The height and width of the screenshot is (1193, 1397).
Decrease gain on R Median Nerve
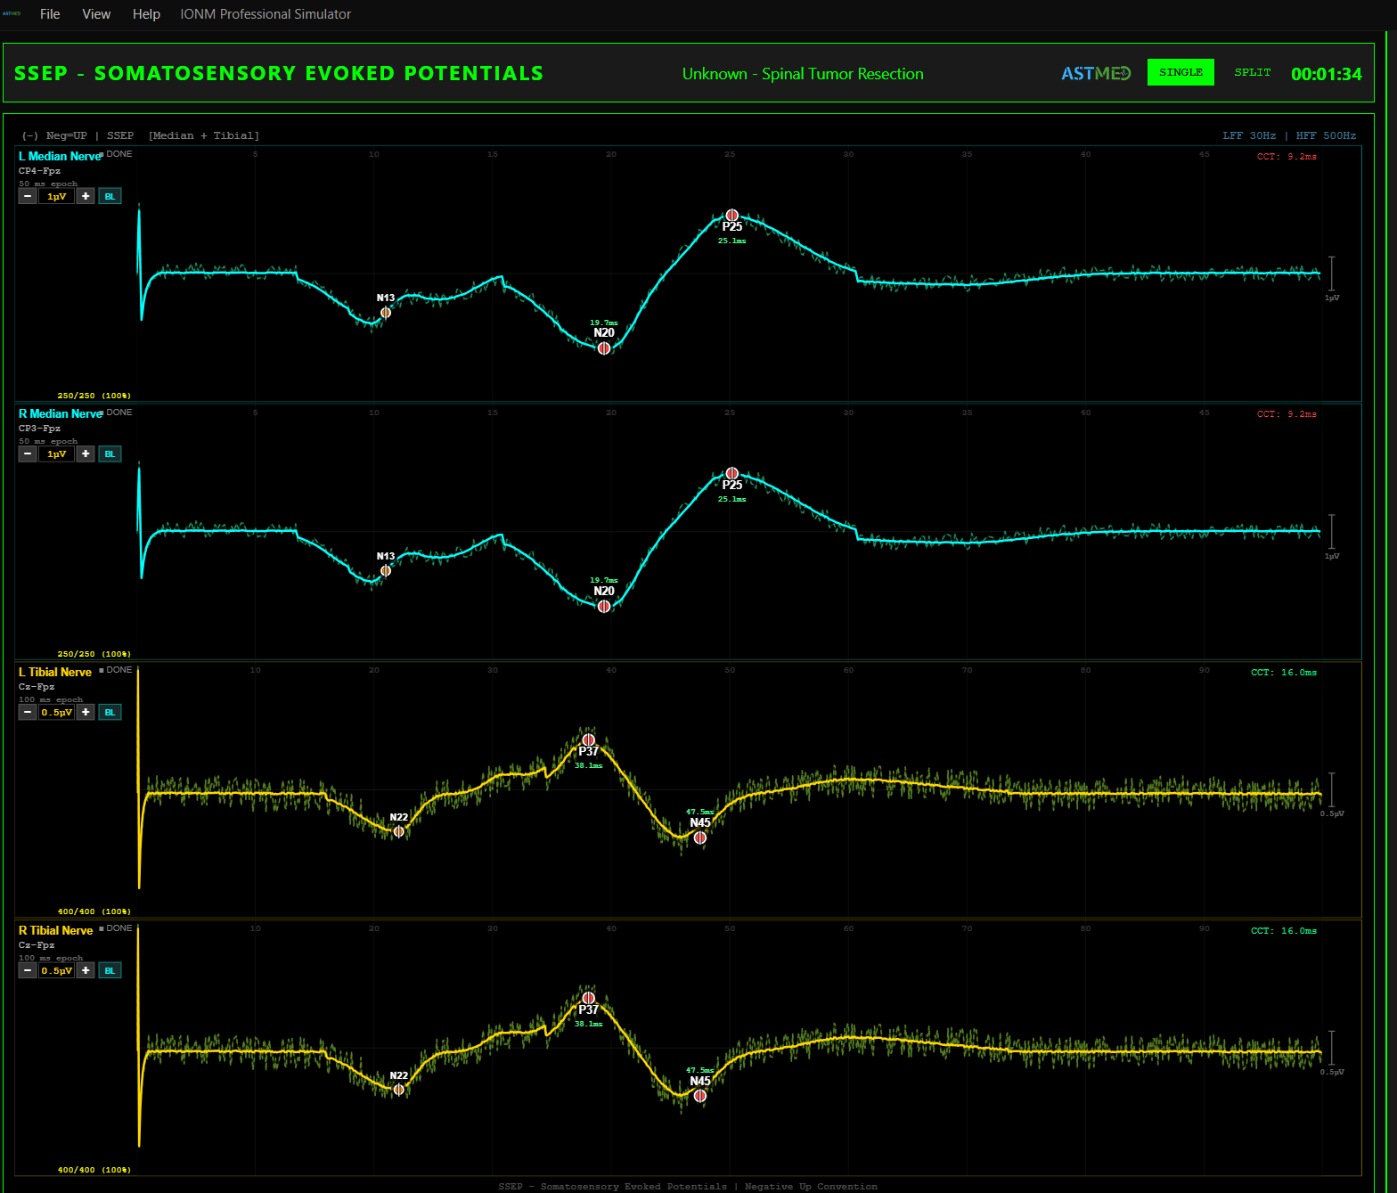point(28,454)
